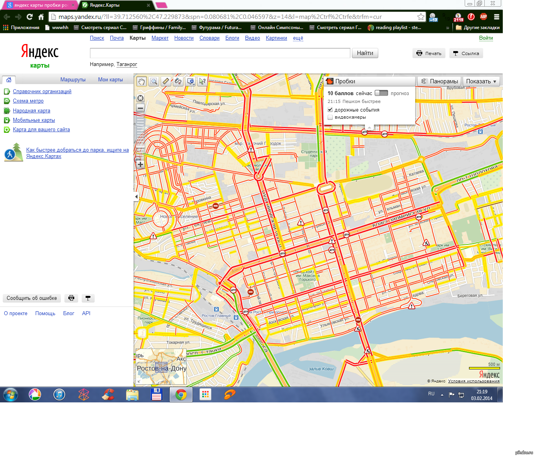The width and height of the screenshot is (535, 457).
Task: Click the map search input field
Action: 220,53
